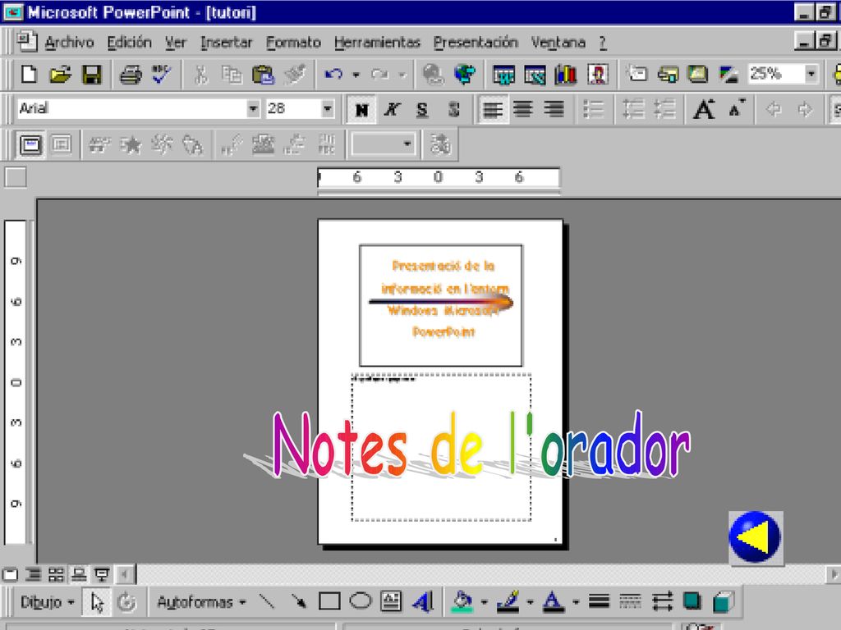Select the Ellipse drawing tool
Screen dimensions: 841x630
[x=361, y=601]
